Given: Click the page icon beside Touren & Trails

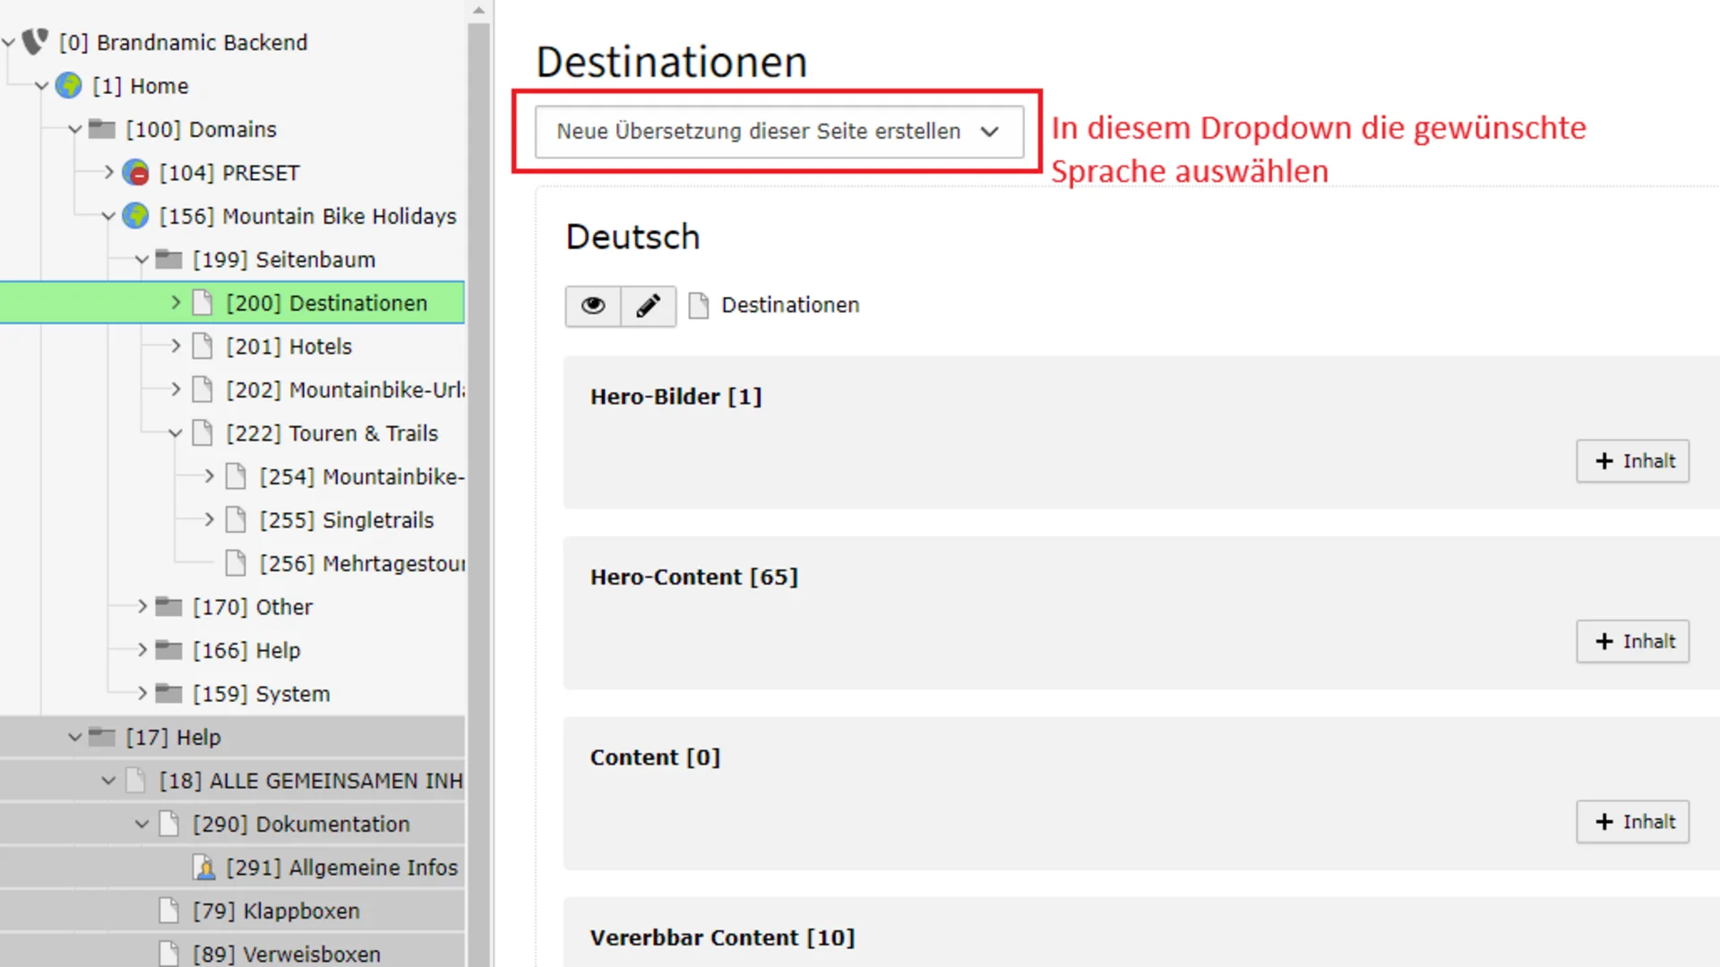Looking at the screenshot, I should pyautogui.click(x=203, y=432).
